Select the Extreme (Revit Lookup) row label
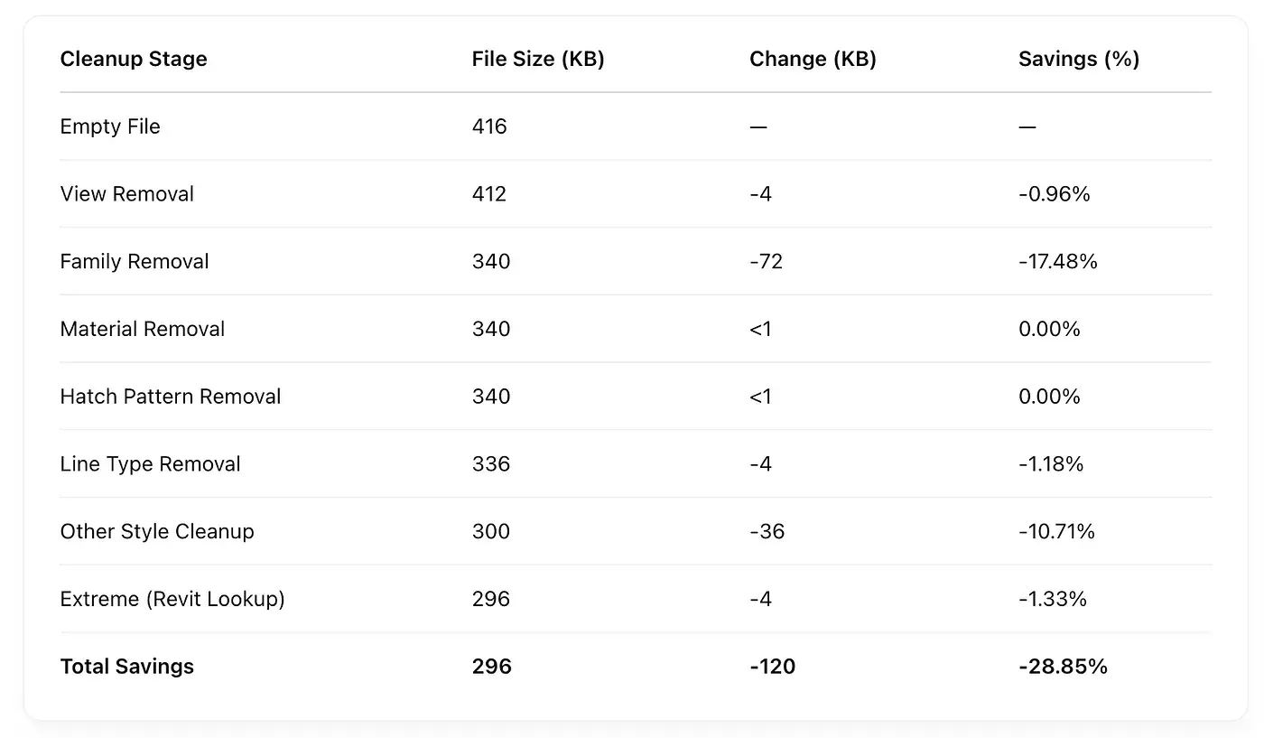Image resolution: width=1264 pixels, height=738 pixels. point(172,599)
